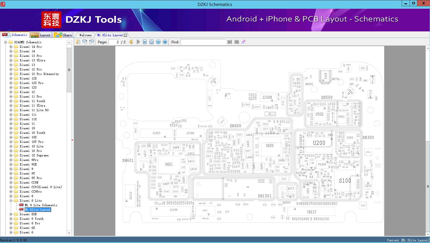This screenshot has width=430, height=243.
Task: Expand the Xiaomi 14 Pro folder
Action: click(x=11, y=47)
